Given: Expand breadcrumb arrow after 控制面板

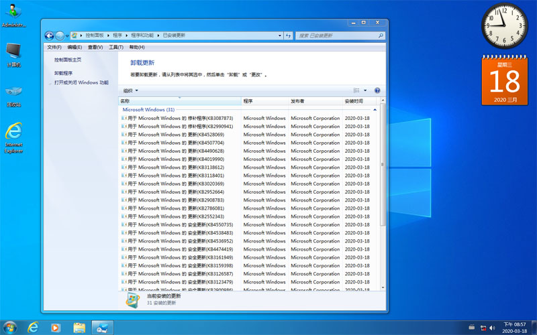Looking at the screenshot, I should click(108, 36).
